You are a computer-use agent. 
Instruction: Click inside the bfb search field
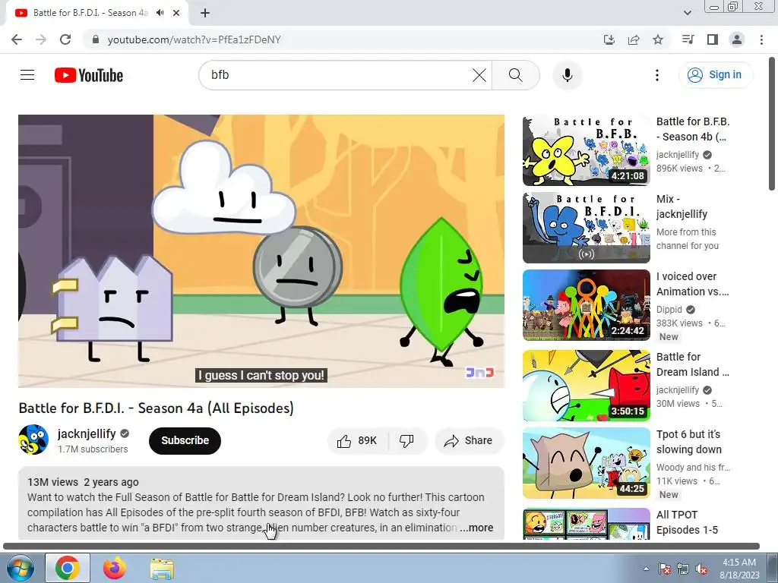click(x=337, y=75)
